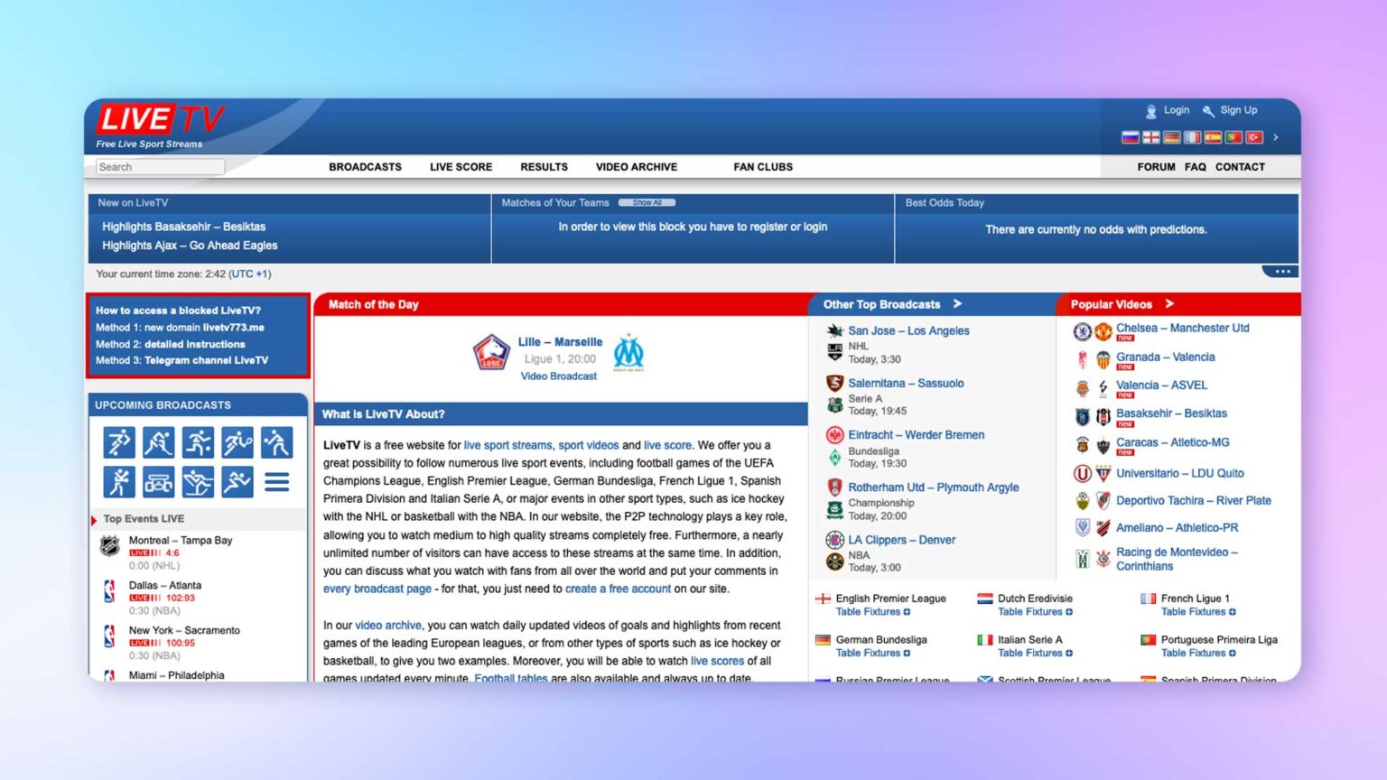Open New York – Sacramento live event
This screenshot has width=1387, height=780.
point(184,631)
